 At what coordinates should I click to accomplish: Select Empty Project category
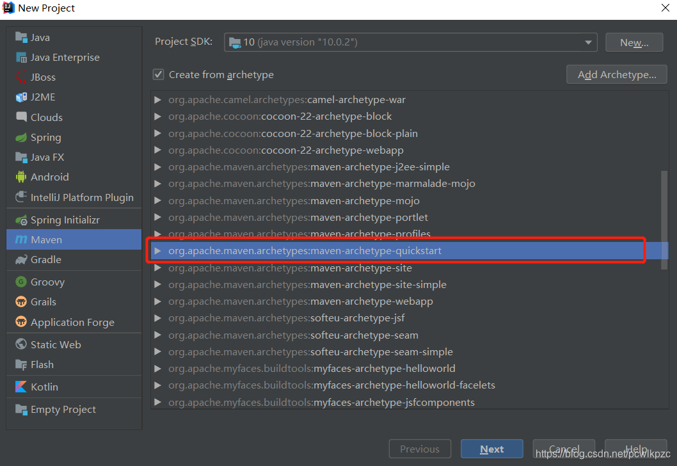click(x=74, y=409)
